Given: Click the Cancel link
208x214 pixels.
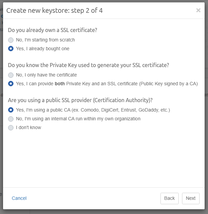Looking at the screenshot, I should point(19,198).
